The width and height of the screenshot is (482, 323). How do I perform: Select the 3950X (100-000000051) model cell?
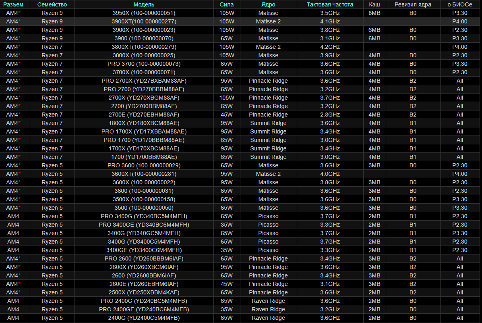144,13
